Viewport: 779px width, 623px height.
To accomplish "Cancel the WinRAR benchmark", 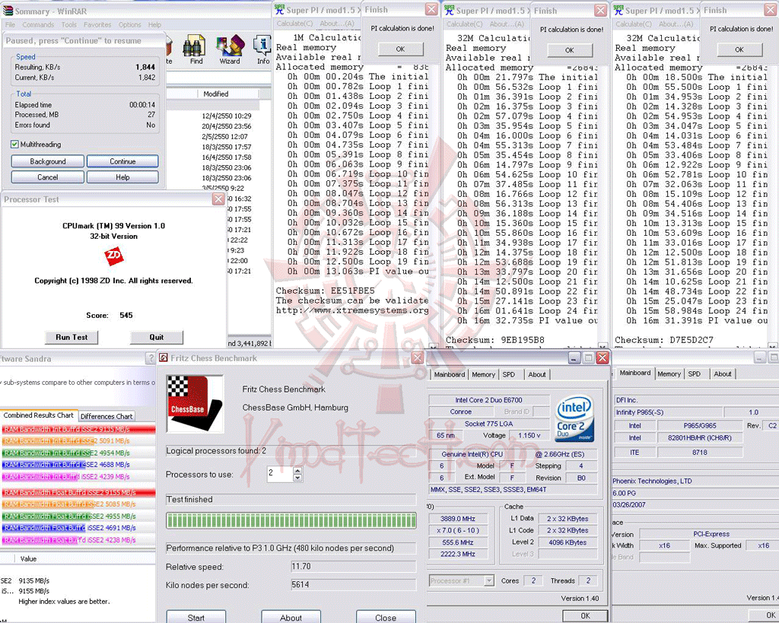I will point(48,177).
